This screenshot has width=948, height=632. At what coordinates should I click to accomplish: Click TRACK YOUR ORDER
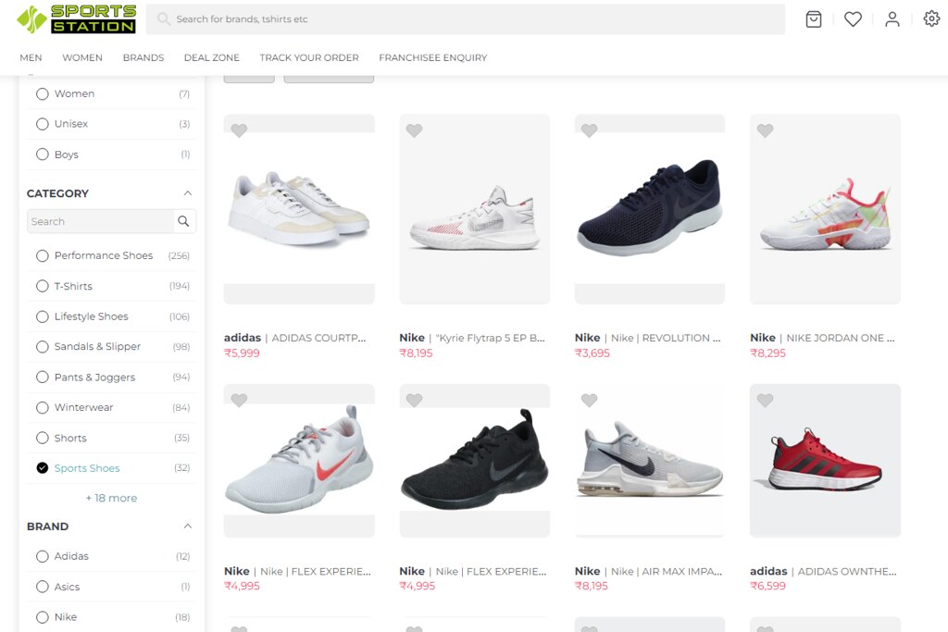point(309,57)
